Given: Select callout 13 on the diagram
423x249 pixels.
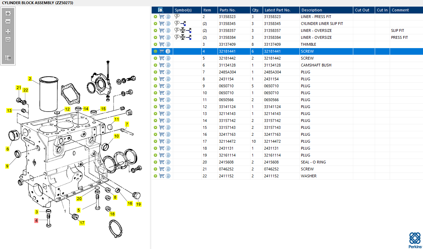Looking at the screenshot, I should pos(9,111).
